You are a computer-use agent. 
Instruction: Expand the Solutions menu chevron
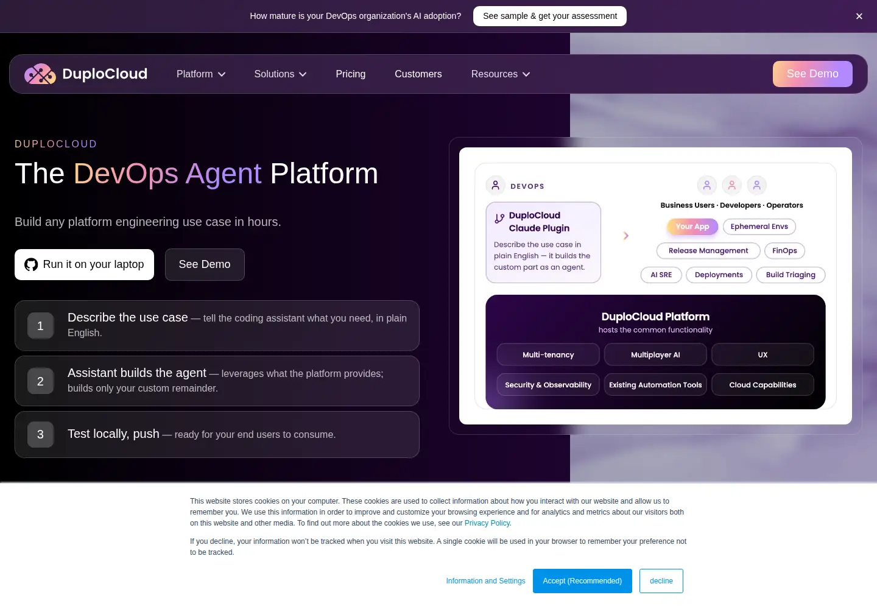tap(303, 74)
